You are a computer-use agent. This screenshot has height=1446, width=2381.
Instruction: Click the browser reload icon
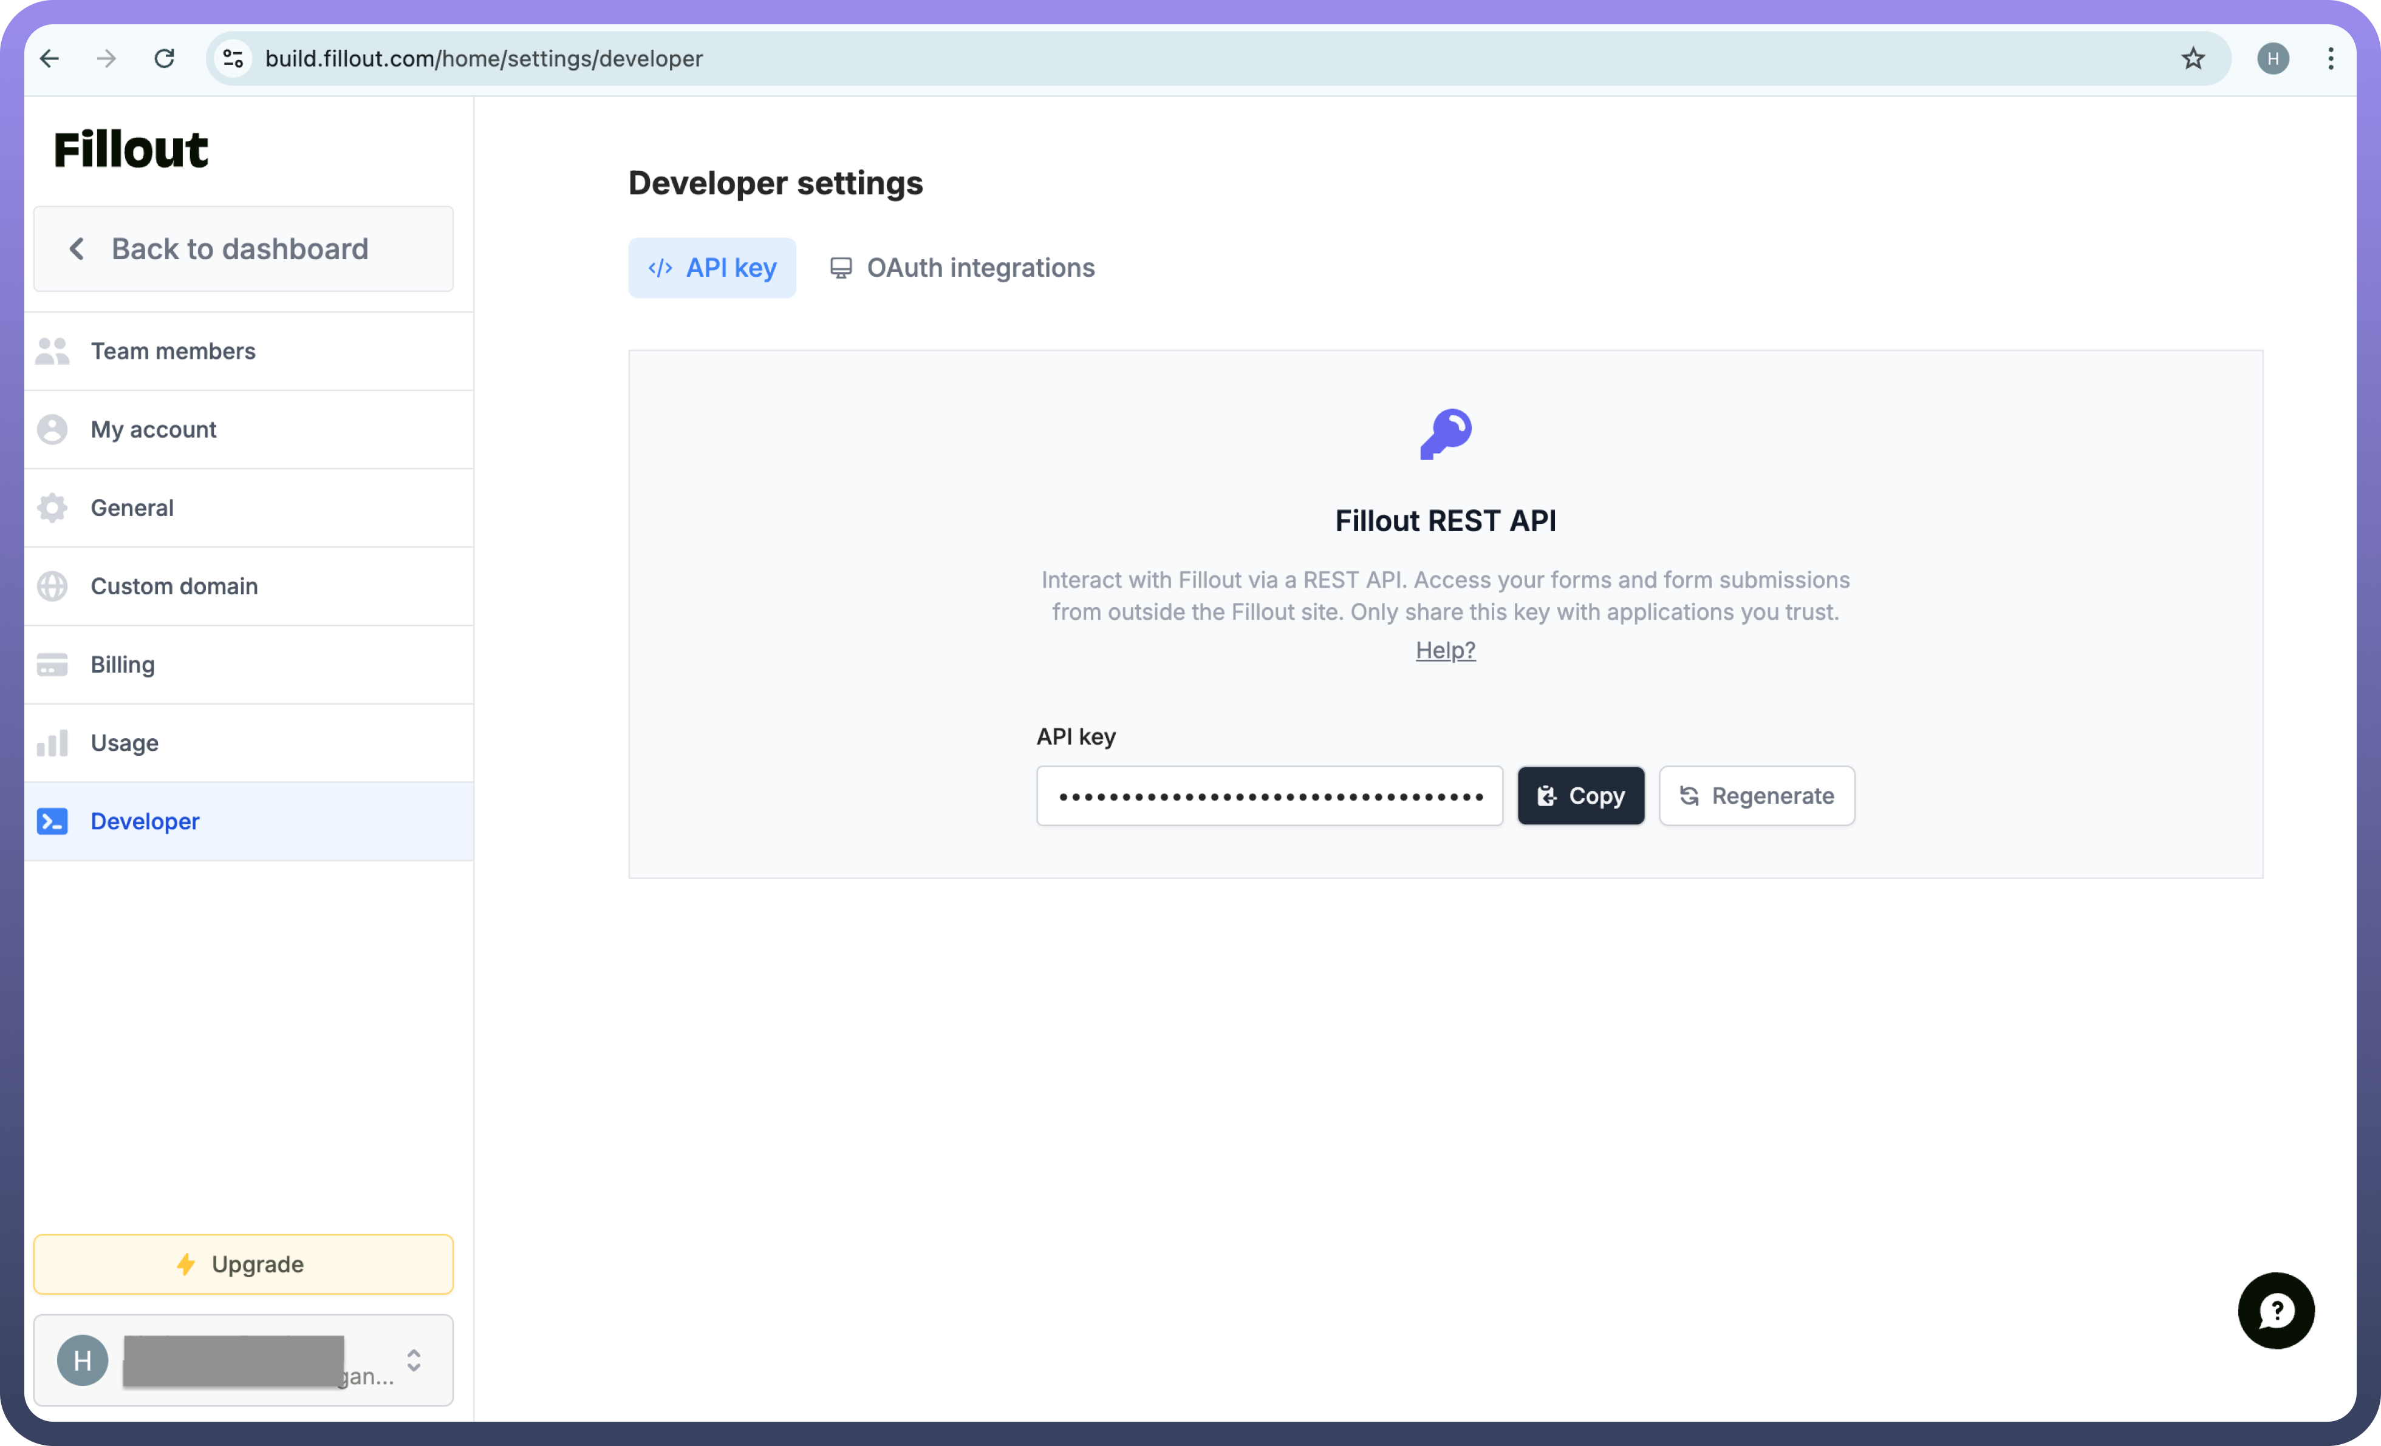coord(164,59)
